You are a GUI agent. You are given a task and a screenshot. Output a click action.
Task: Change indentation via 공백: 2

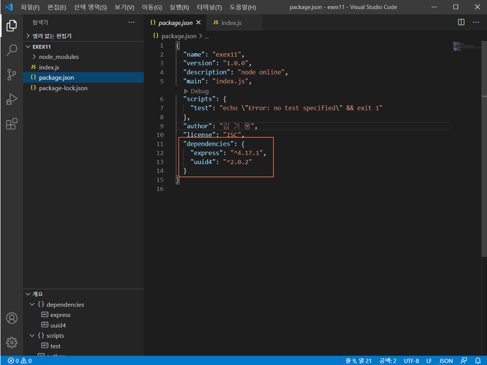pos(388,361)
